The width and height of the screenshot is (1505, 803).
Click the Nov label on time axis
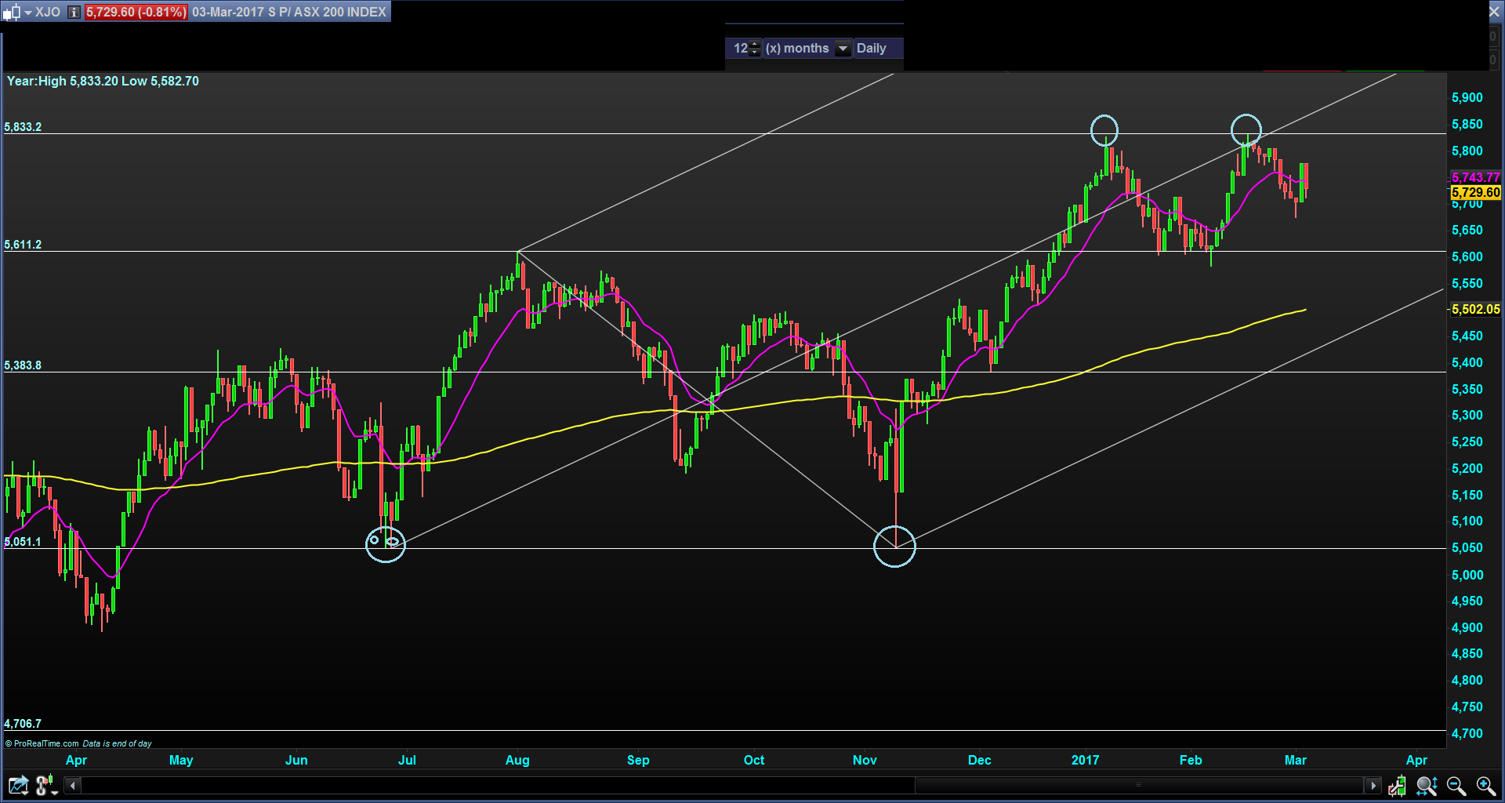(x=865, y=760)
